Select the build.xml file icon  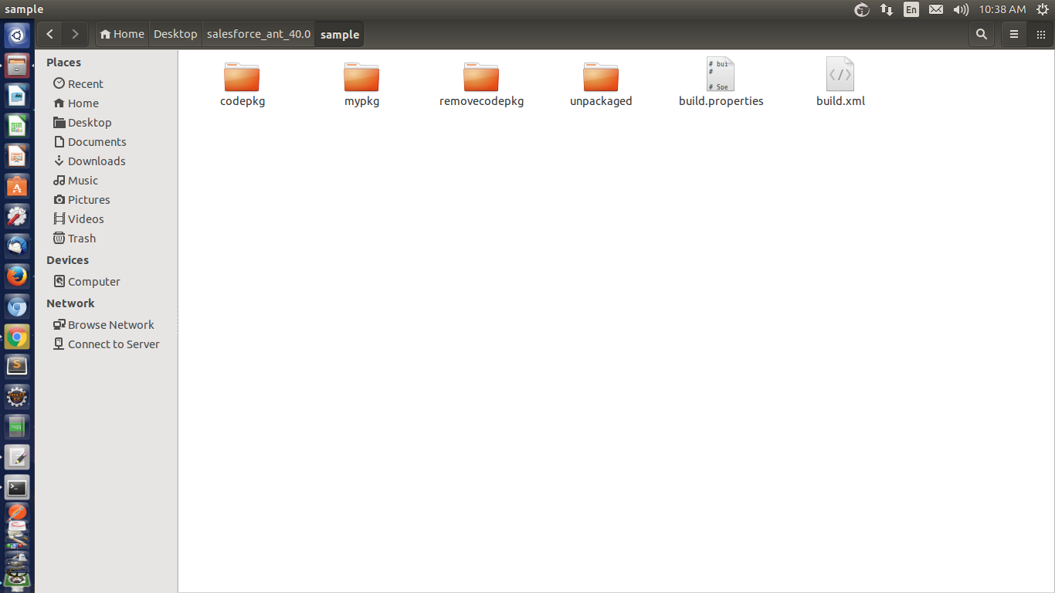840,74
